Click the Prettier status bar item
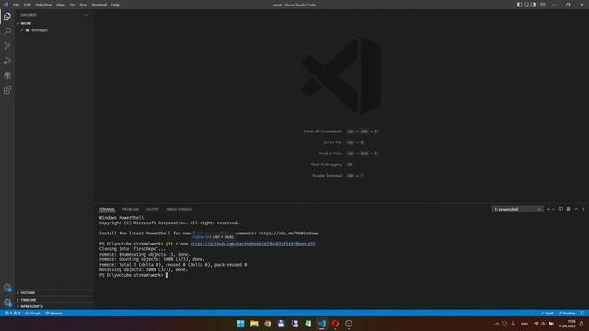Screen dimensions: 589x331 (567, 313)
